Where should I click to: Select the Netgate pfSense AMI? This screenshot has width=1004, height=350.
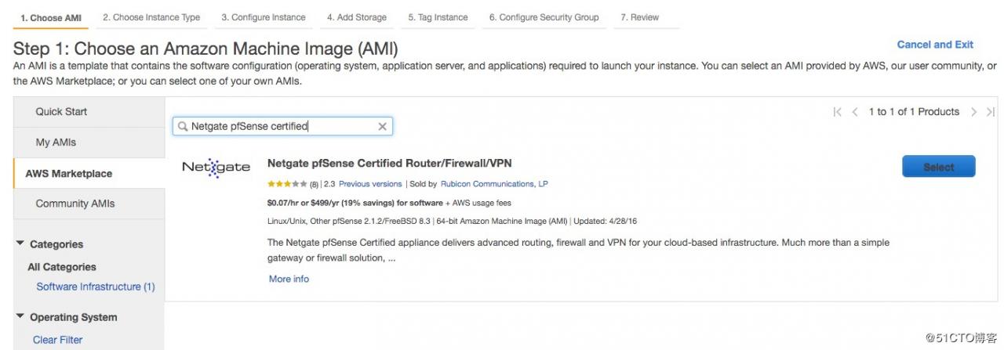click(x=938, y=167)
